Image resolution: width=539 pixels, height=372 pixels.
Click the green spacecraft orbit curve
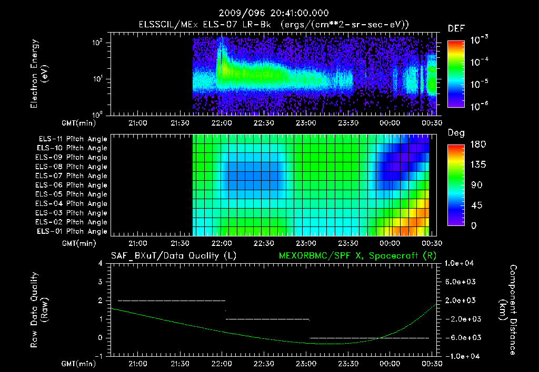[273, 339]
